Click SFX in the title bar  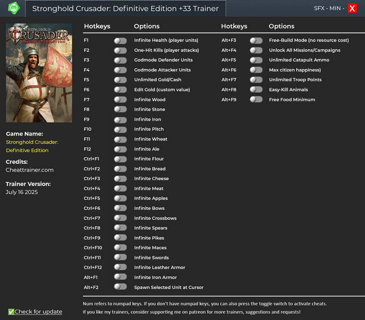coord(319,9)
